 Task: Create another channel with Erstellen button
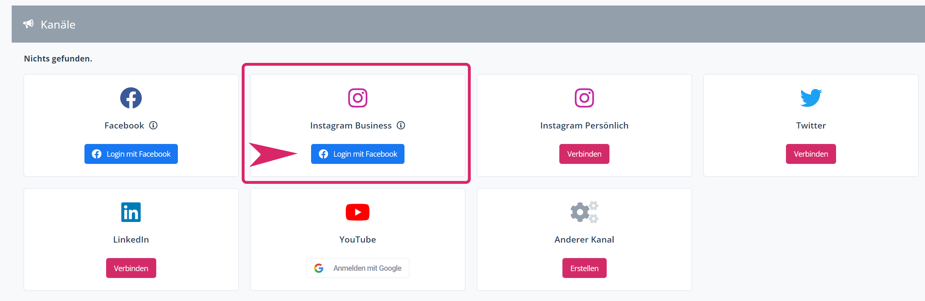584,268
